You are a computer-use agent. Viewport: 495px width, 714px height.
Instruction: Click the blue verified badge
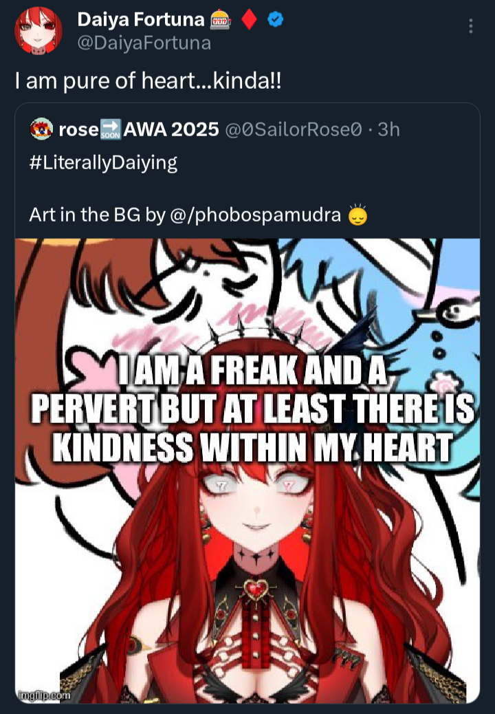pos(275,19)
